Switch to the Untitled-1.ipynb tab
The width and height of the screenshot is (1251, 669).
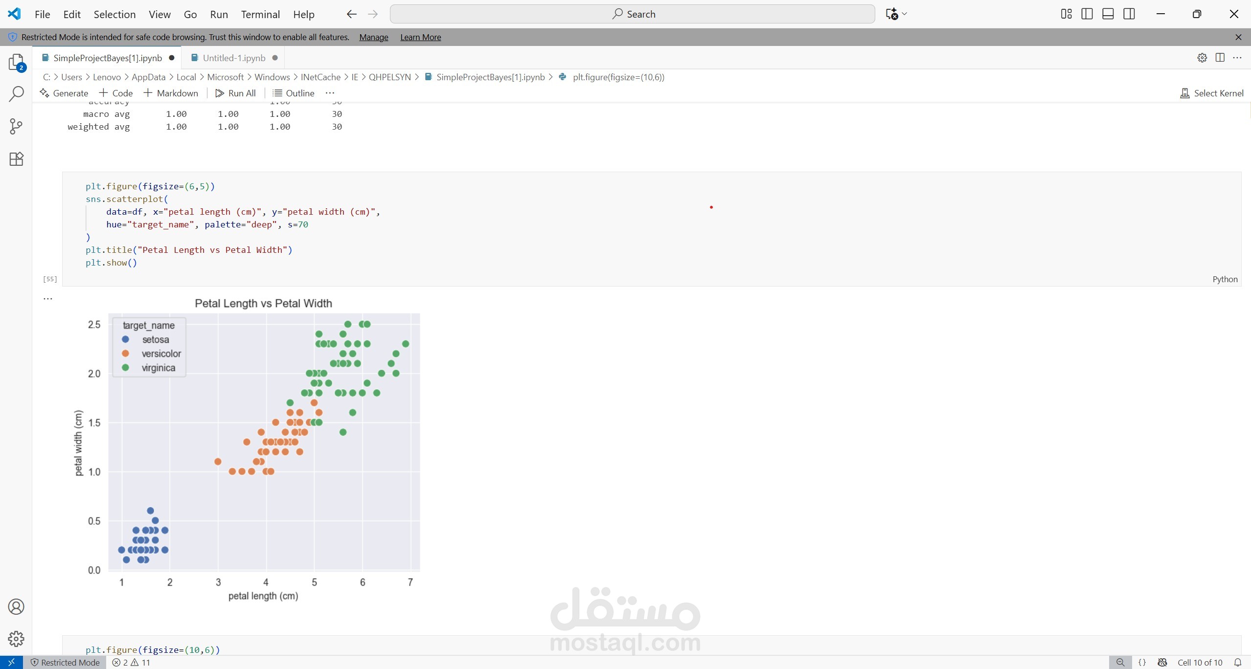234,58
